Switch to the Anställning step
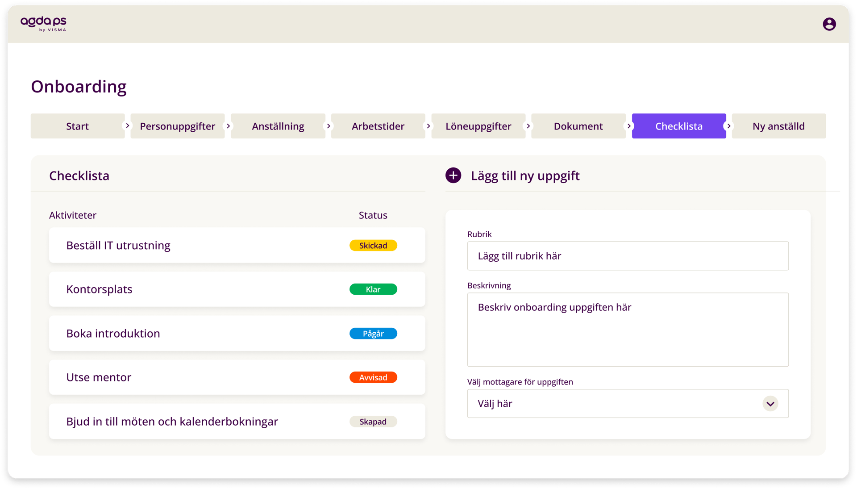 278,126
